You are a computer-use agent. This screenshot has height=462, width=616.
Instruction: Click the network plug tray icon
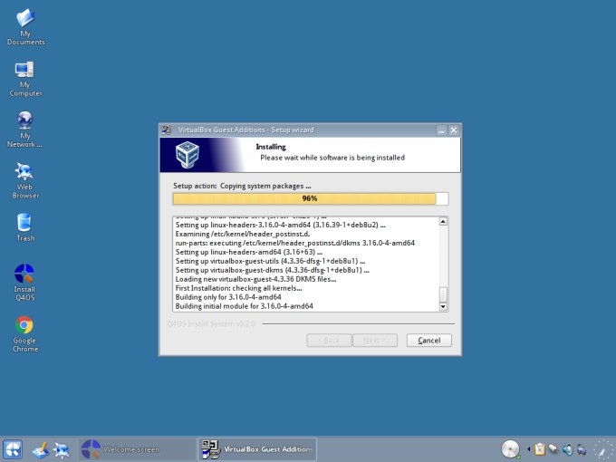pyautogui.click(x=553, y=449)
